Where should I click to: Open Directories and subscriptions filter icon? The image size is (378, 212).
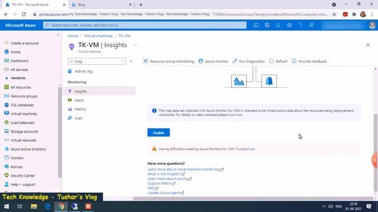tap(267, 25)
